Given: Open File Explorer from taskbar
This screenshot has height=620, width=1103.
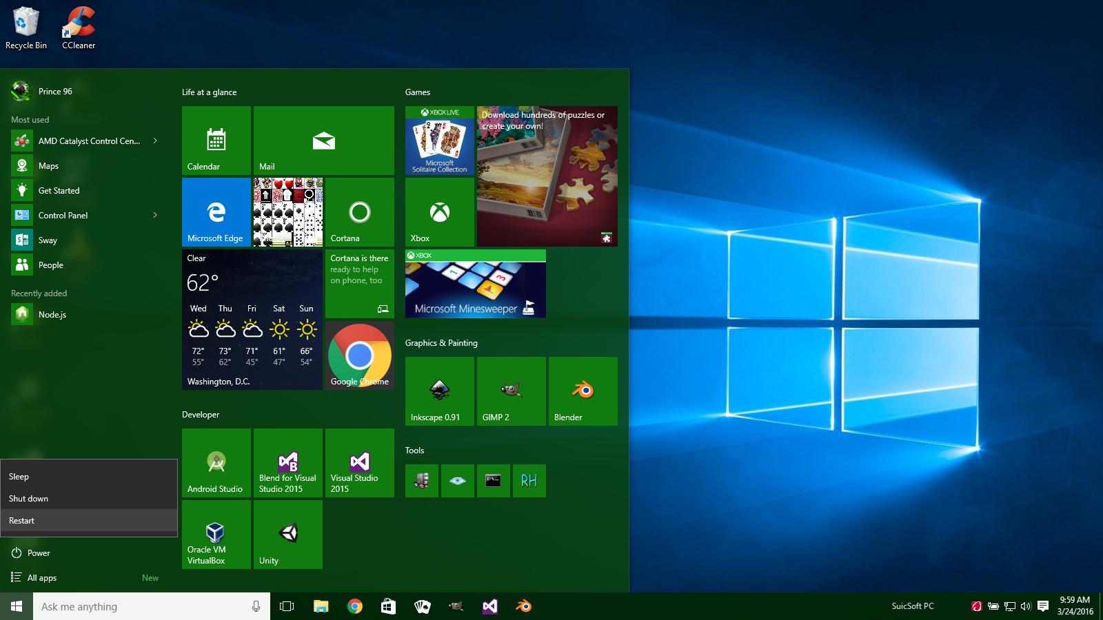Looking at the screenshot, I should (321, 606).
